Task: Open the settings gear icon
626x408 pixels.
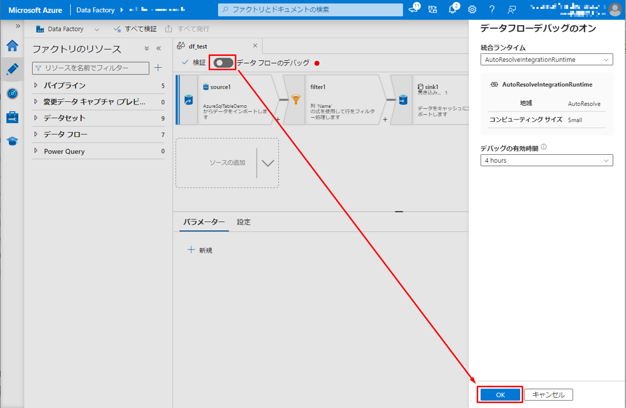Action: (472, 10)
